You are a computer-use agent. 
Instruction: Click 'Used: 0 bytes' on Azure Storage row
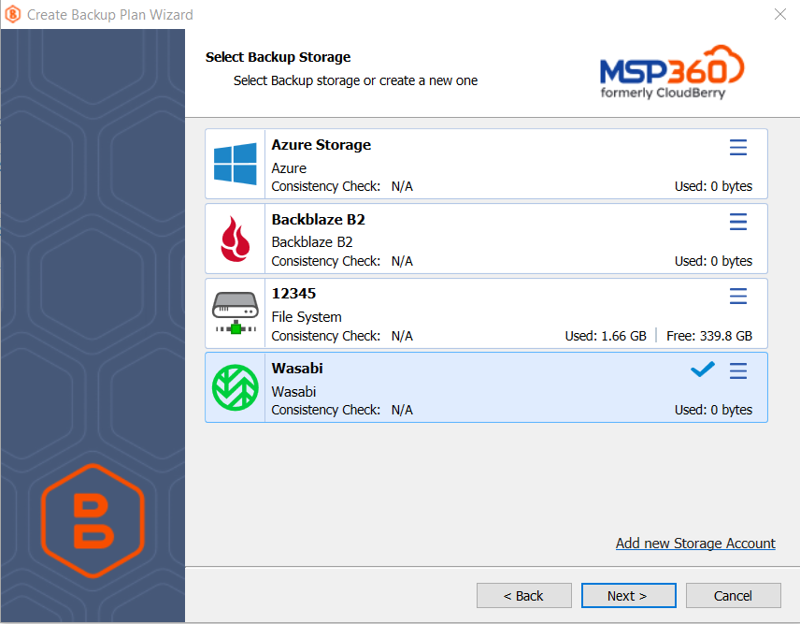click(713, 186)
